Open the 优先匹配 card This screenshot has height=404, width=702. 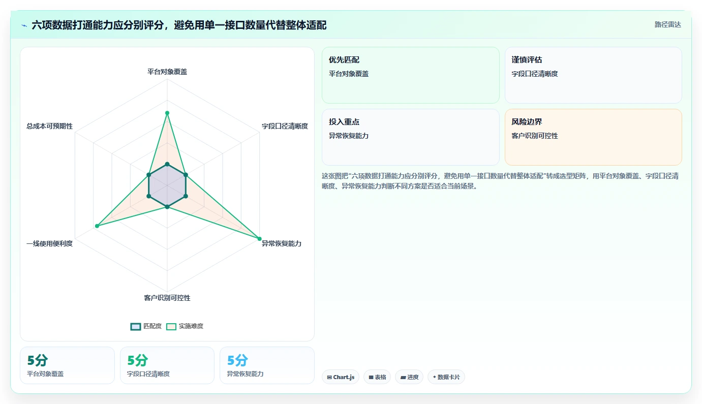[x=411, y=75]
